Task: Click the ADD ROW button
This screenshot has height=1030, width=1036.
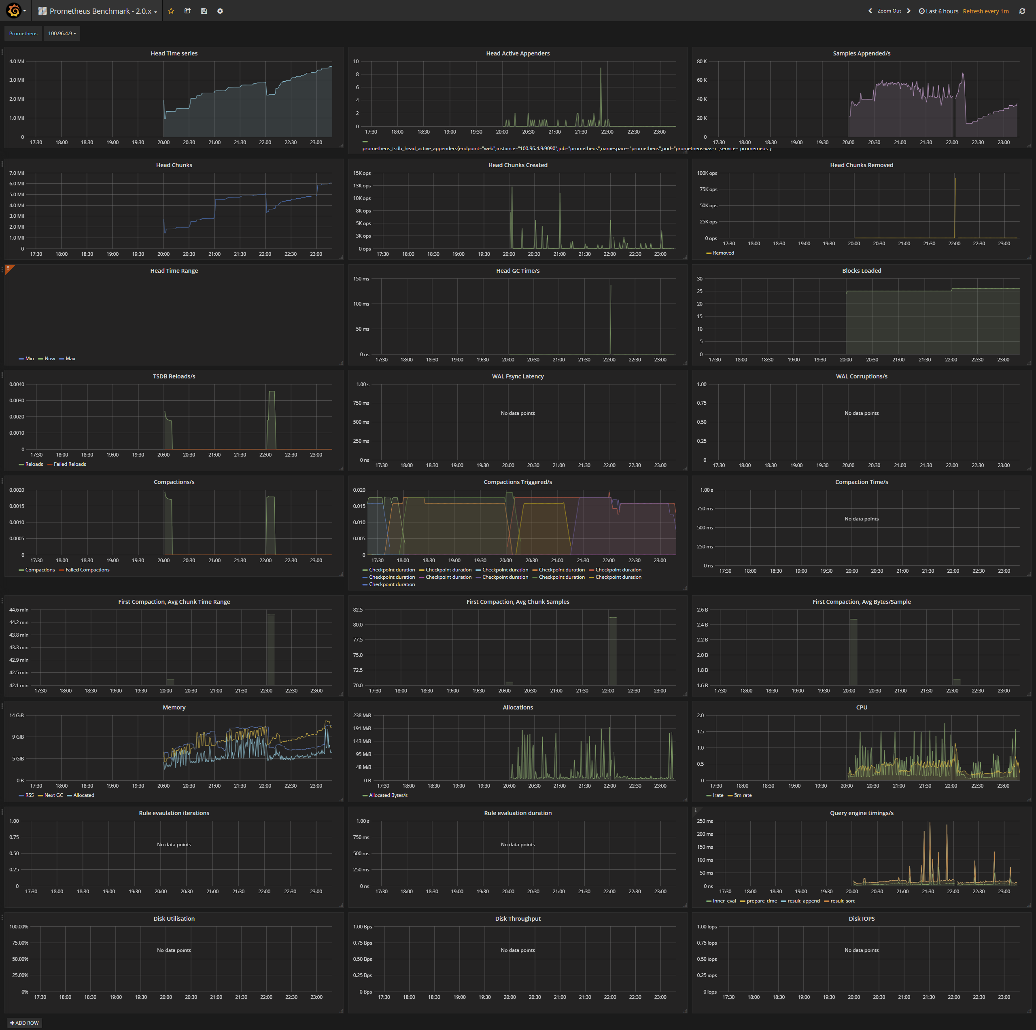Action: [24, 1023]
